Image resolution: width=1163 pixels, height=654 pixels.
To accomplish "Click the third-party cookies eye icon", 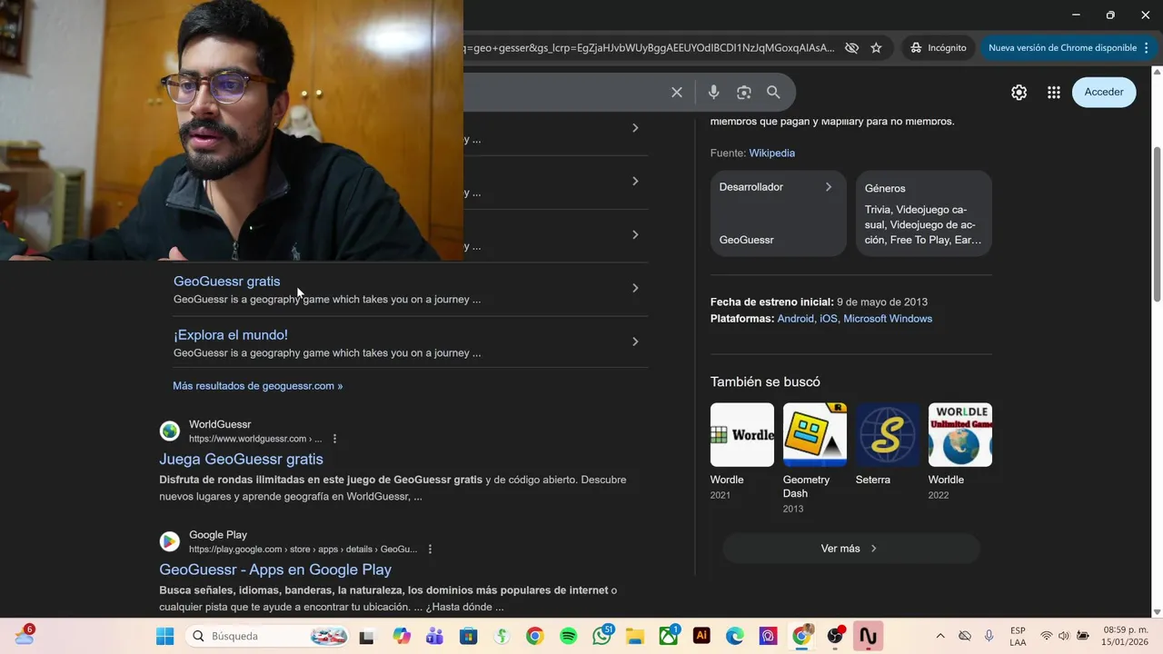I will (851, 47).
